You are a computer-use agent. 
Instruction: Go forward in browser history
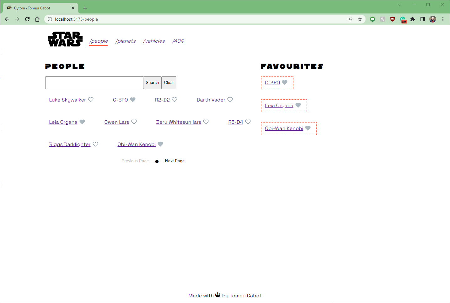[17, 19]
